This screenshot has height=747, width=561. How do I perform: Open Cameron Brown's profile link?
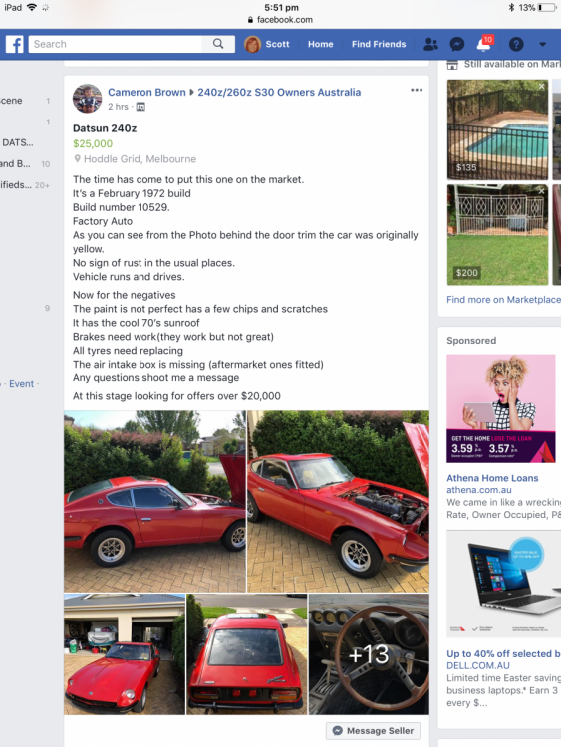click(146, 92)
